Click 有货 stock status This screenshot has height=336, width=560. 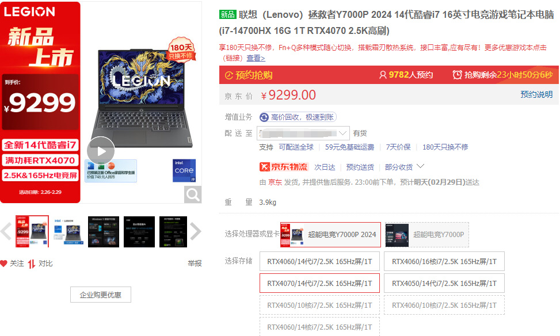coord(360,133)
